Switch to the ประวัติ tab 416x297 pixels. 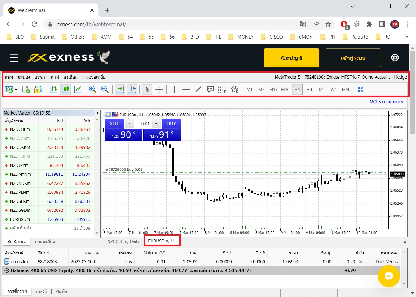tap(41, 292)
